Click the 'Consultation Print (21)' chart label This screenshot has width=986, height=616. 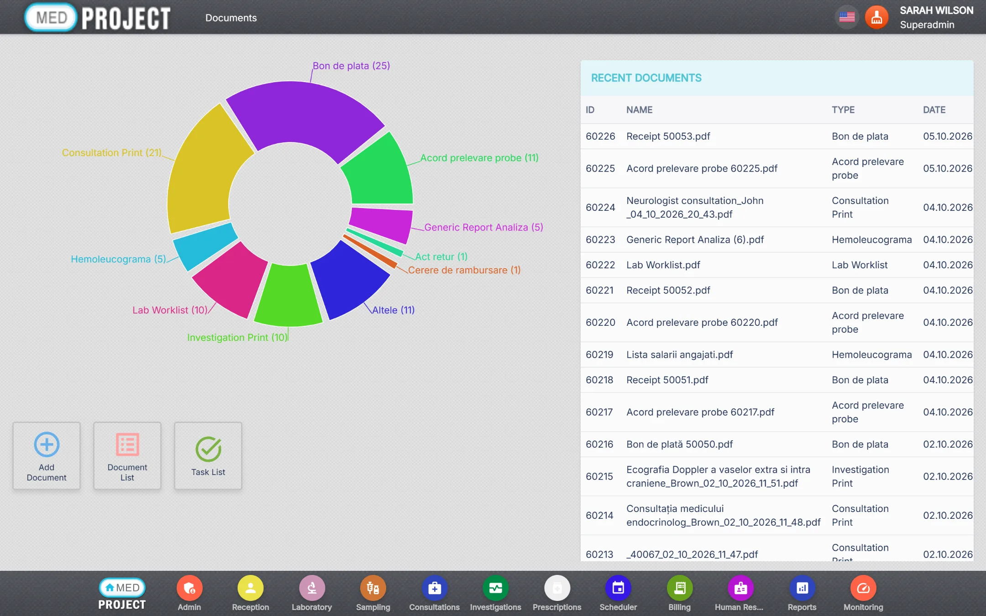pyautogui.click(x=112, y=152)
